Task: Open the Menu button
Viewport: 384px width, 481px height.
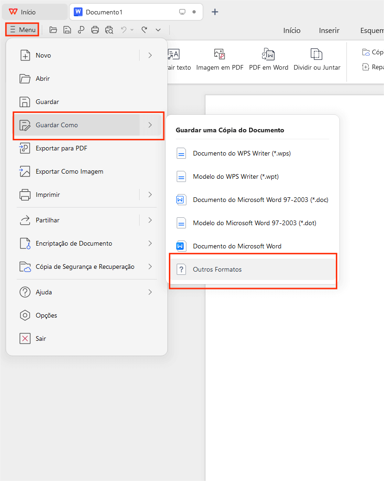Action: [22, 30]
